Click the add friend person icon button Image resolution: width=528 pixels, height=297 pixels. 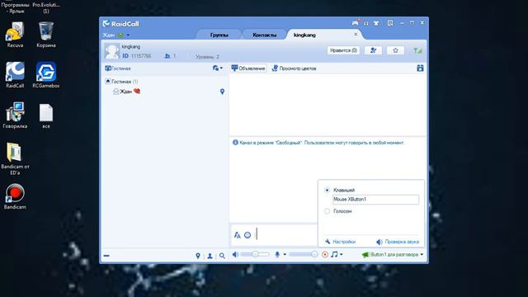tap(373, 50)
